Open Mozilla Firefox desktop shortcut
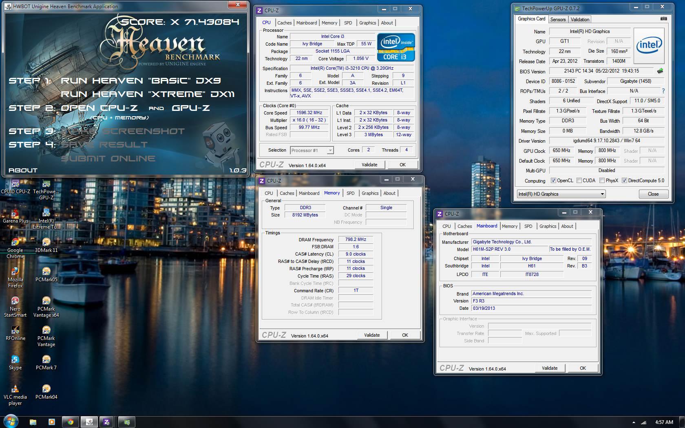 pyautogui.click(x=15, y=278)
